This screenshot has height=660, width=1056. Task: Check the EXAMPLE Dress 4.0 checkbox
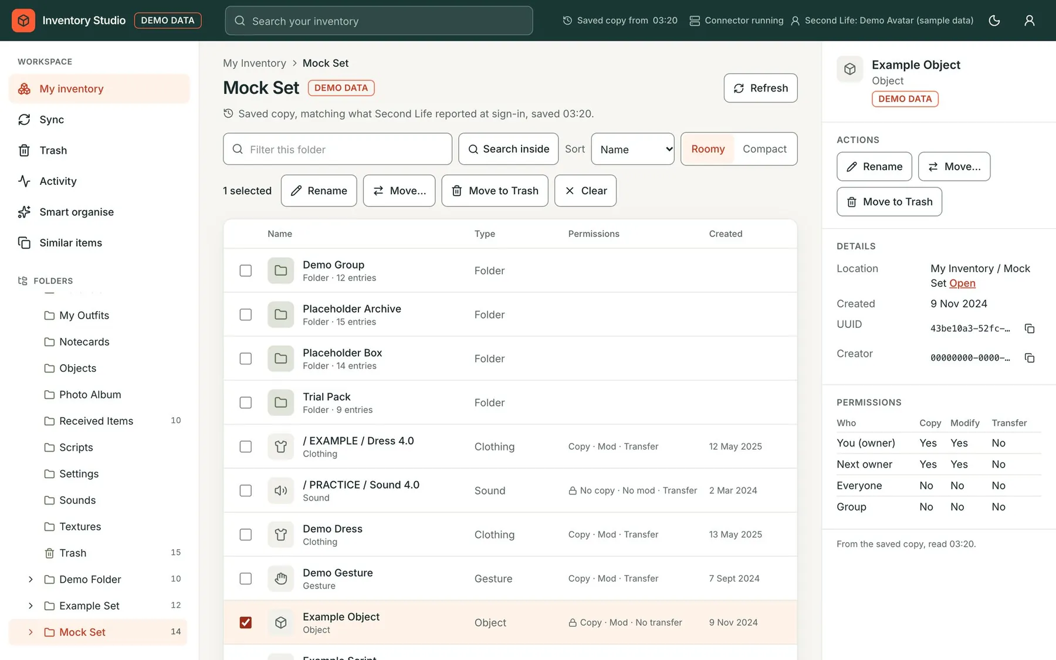tap(246, 446)
